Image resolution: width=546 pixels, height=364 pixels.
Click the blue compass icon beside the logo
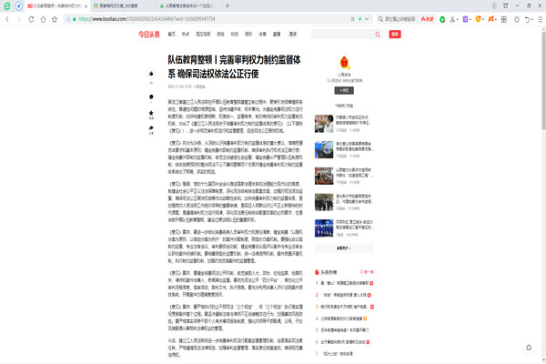point(19,6)
